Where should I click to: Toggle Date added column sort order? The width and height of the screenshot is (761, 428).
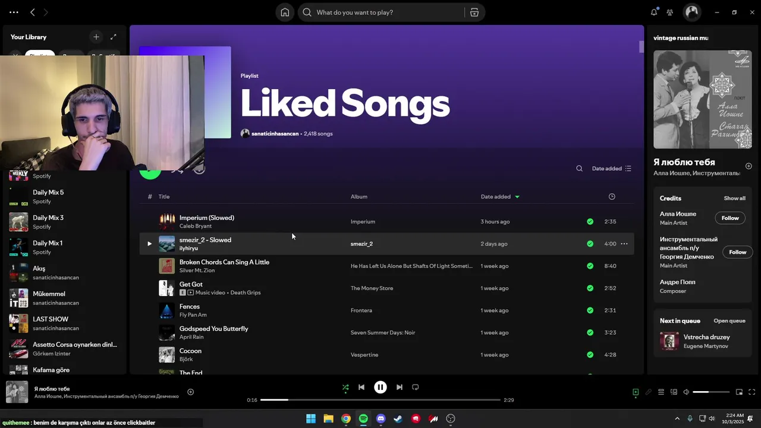pos(499,197)
